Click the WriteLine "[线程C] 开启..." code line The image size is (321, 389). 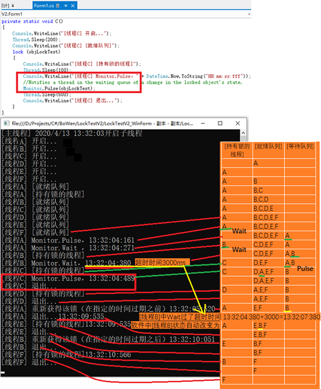62,34
